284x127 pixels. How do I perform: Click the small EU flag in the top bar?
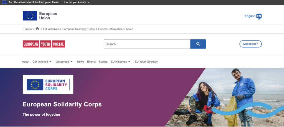point(4,2)
